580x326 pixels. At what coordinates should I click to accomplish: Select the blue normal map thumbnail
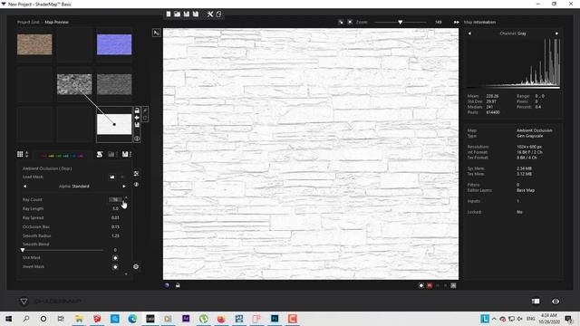[x=114, y=44]
